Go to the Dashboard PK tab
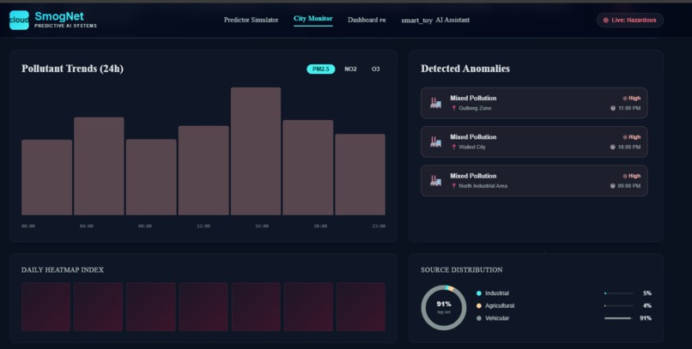The image size is (692, 349). [367, 20]
